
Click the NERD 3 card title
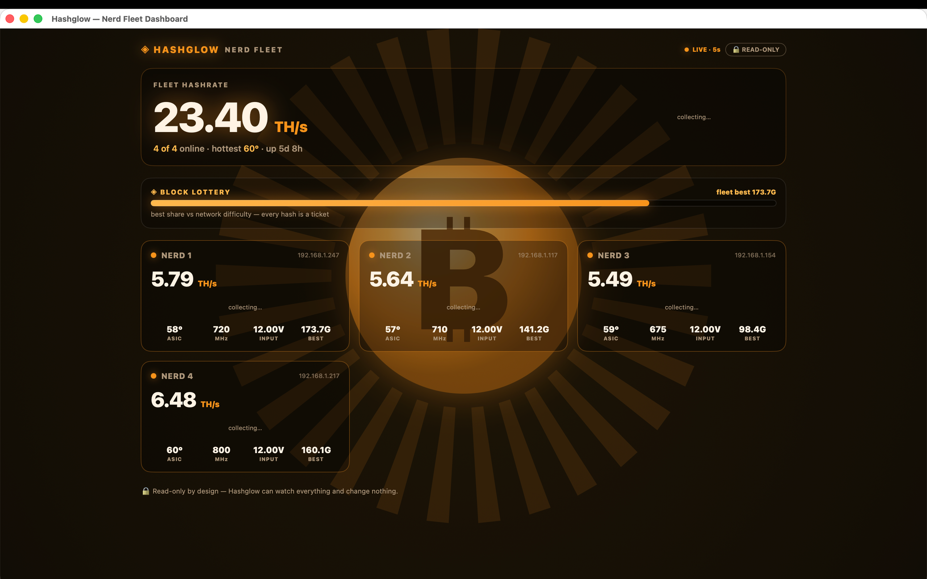(613, 255)
